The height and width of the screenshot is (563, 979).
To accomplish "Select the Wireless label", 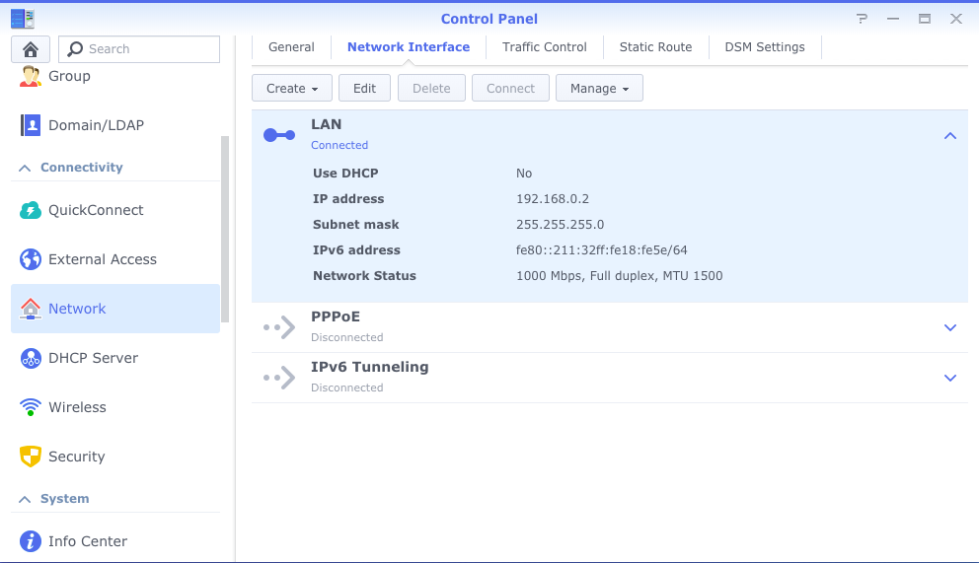I will click(77, 407).
